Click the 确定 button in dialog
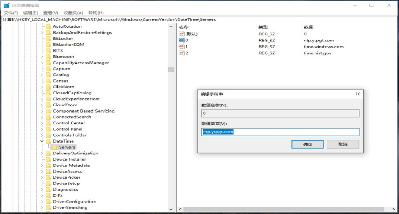The height and width of the screenshot is (214, 399). pyautogui.click(x=308, y=144)
